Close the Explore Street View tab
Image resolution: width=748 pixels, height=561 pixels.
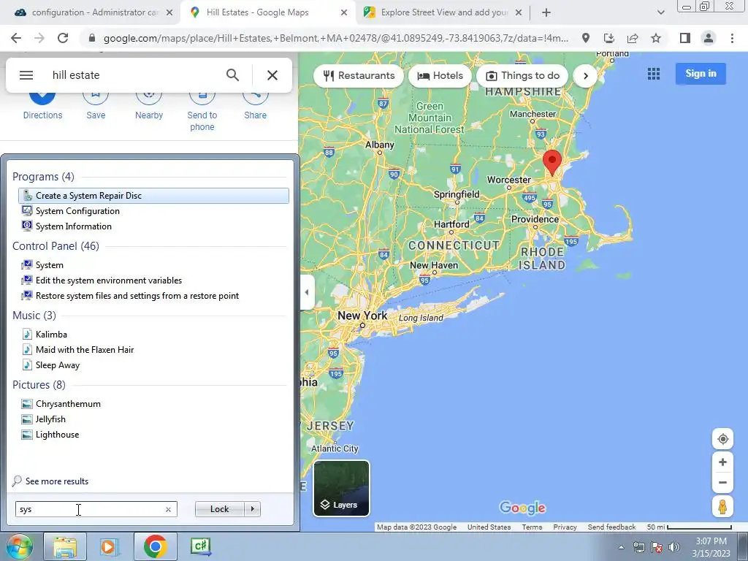click(519, 12)
